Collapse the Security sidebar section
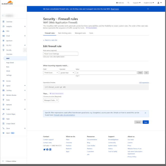 (x=25, y=50)
